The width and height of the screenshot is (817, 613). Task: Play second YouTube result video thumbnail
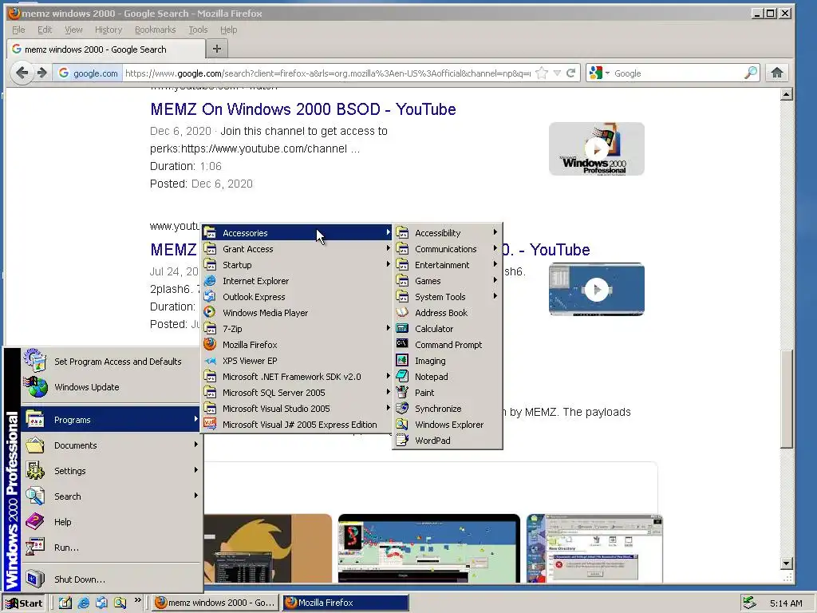point(597,289)
